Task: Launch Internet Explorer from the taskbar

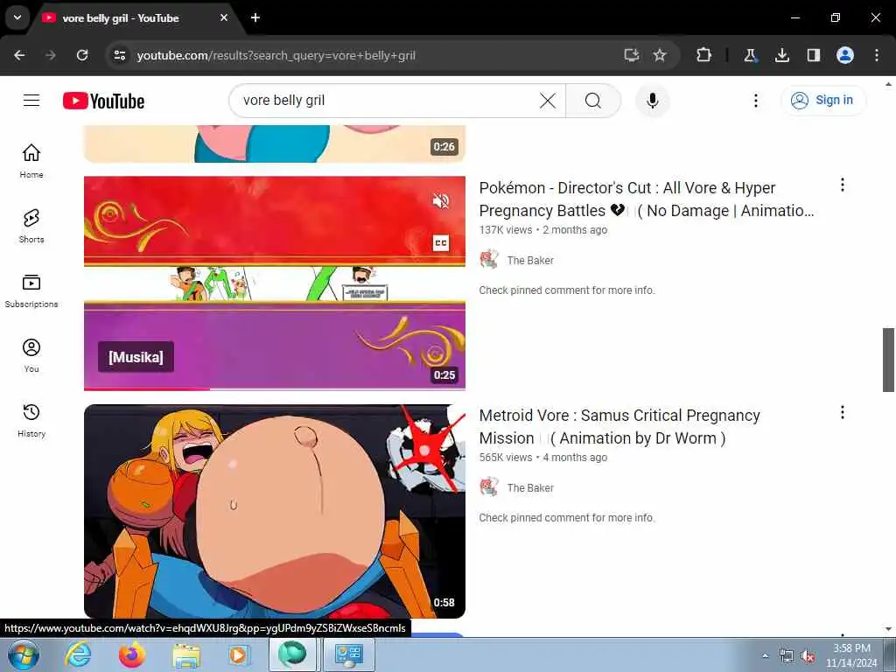Action: click(78, 654)
